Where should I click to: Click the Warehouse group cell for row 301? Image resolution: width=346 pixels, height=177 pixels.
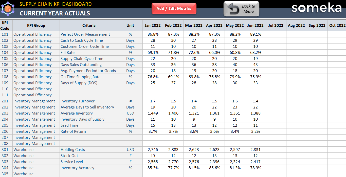click(x=23, y=149)
